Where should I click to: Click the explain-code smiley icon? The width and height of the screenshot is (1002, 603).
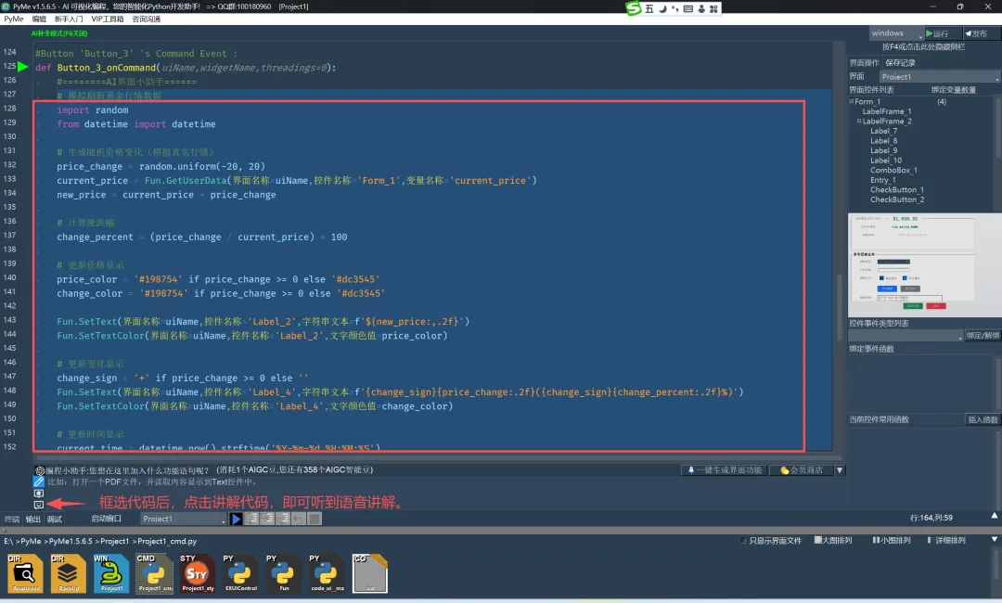point(39,505)
